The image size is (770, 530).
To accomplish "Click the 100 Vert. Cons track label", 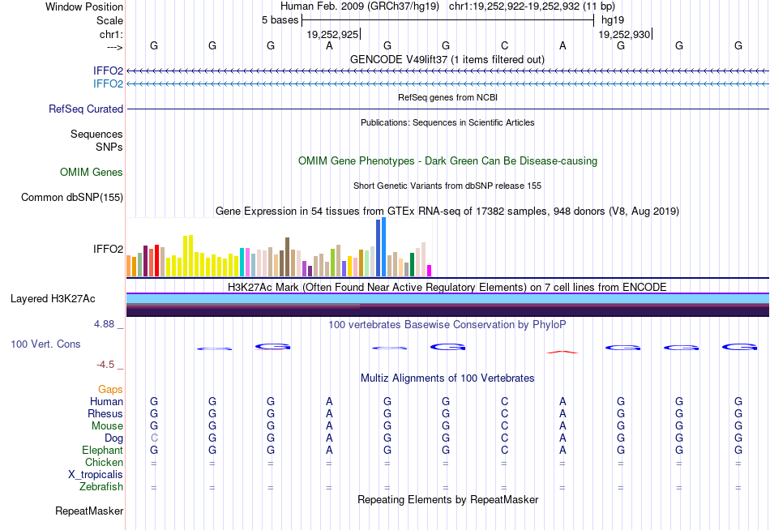I will (x=45, y=344).
